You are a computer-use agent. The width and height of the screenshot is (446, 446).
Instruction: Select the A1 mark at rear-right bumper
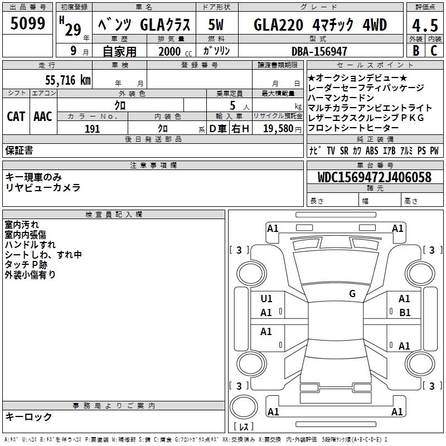click(x=397, y=411)
